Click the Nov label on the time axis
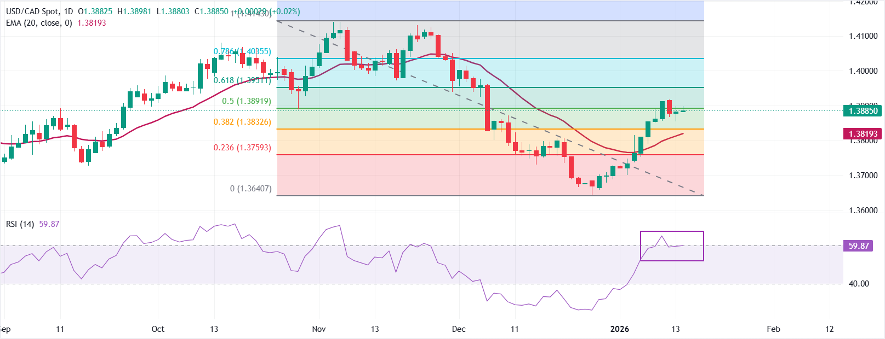Screen dimensions: 885x339 click(319, 329)
